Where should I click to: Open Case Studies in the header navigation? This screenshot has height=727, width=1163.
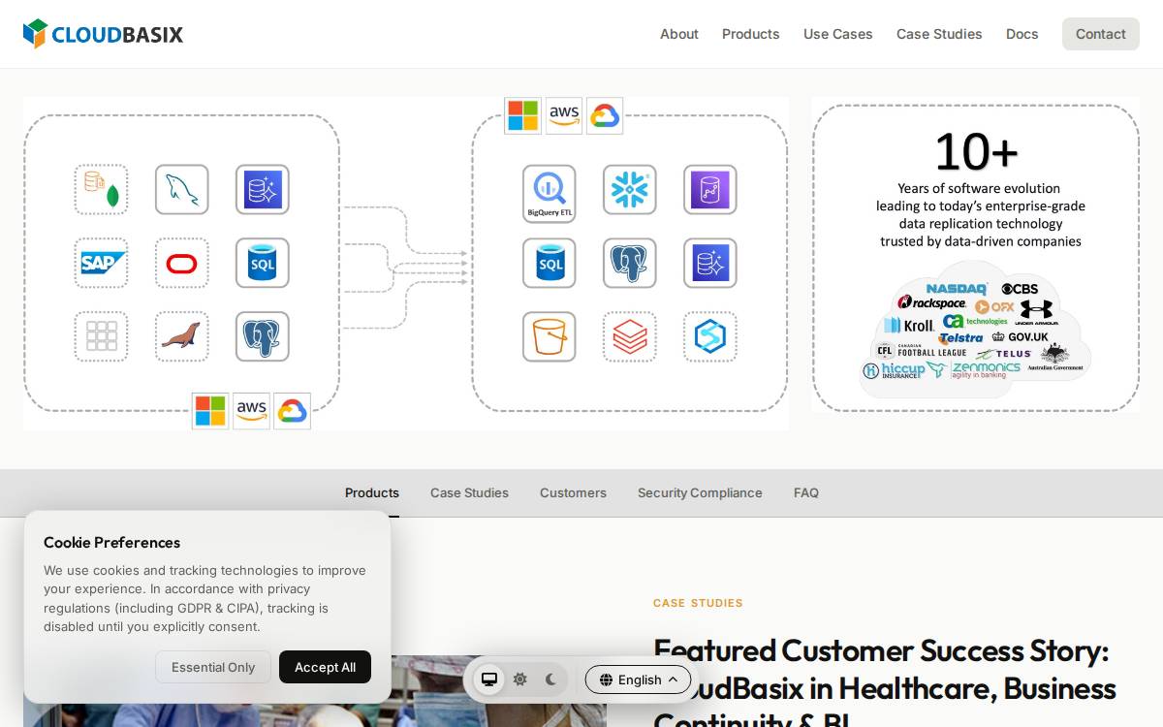pos(939,34)
